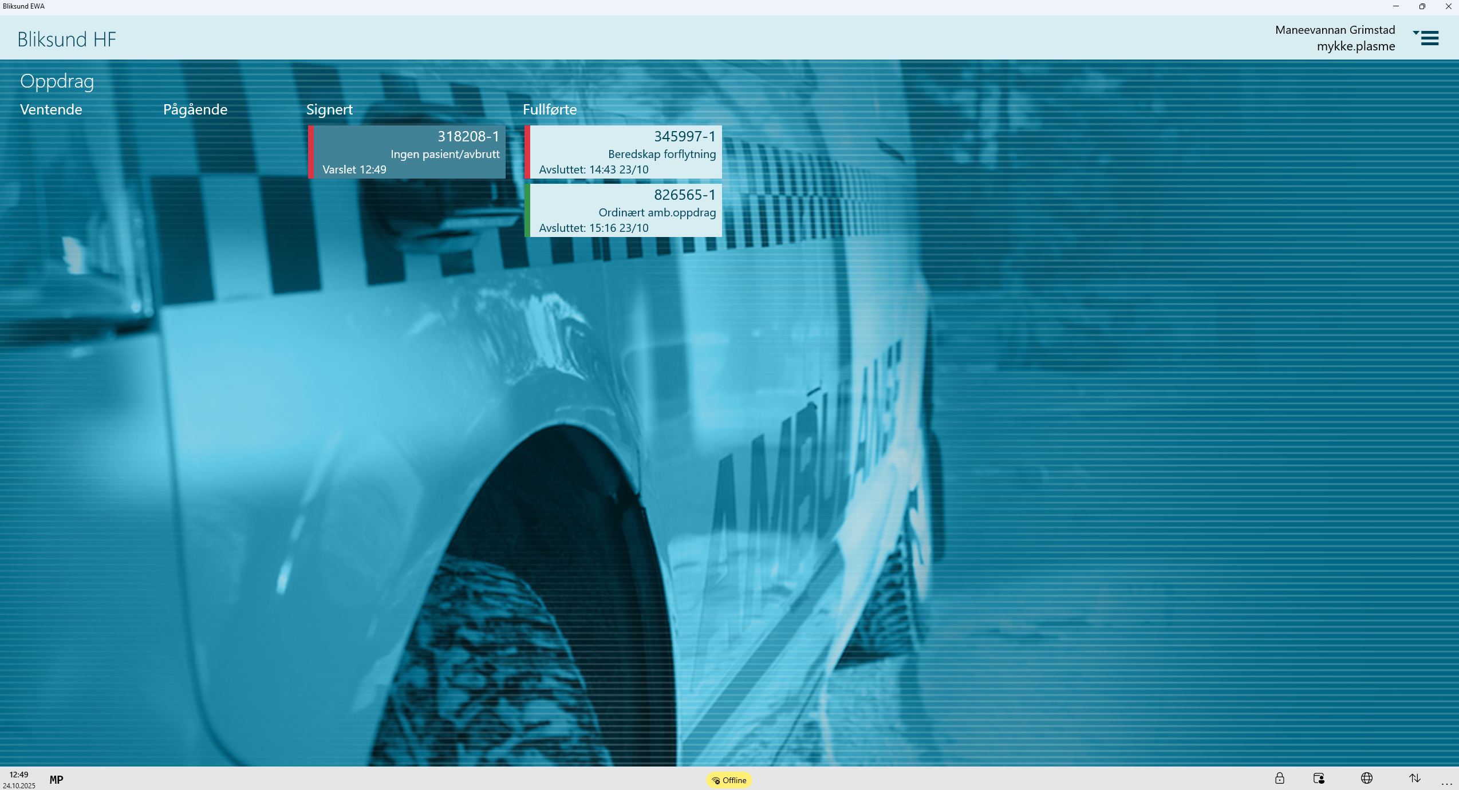Click the globe icon in status bar

coord(1367,779)
